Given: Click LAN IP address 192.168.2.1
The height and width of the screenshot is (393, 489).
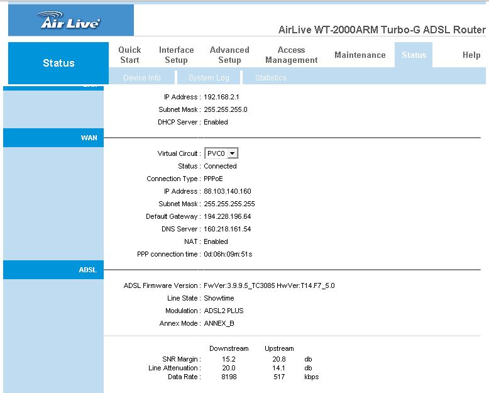Looking at the screenshot, I should click(221, 97).
